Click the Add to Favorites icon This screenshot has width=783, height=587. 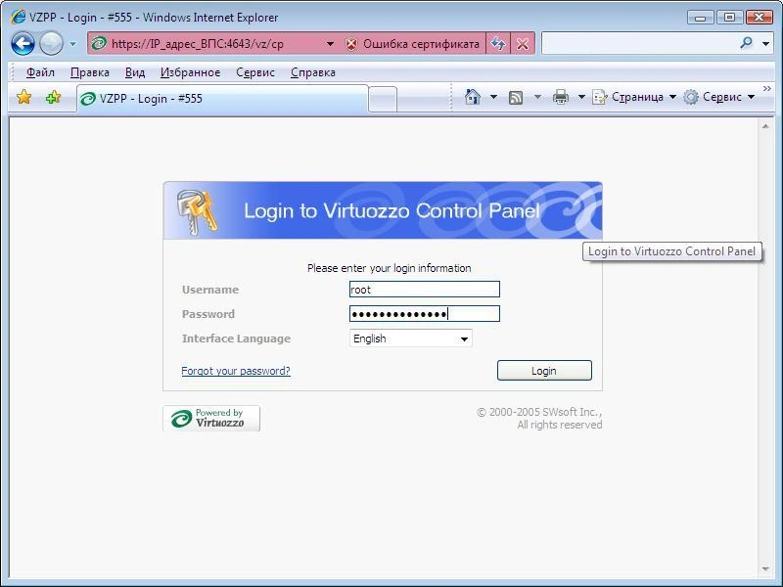(x=54, y=97)
